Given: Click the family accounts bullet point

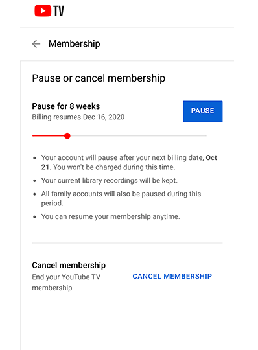Looking at the screenshot, I should coord(121,198).
